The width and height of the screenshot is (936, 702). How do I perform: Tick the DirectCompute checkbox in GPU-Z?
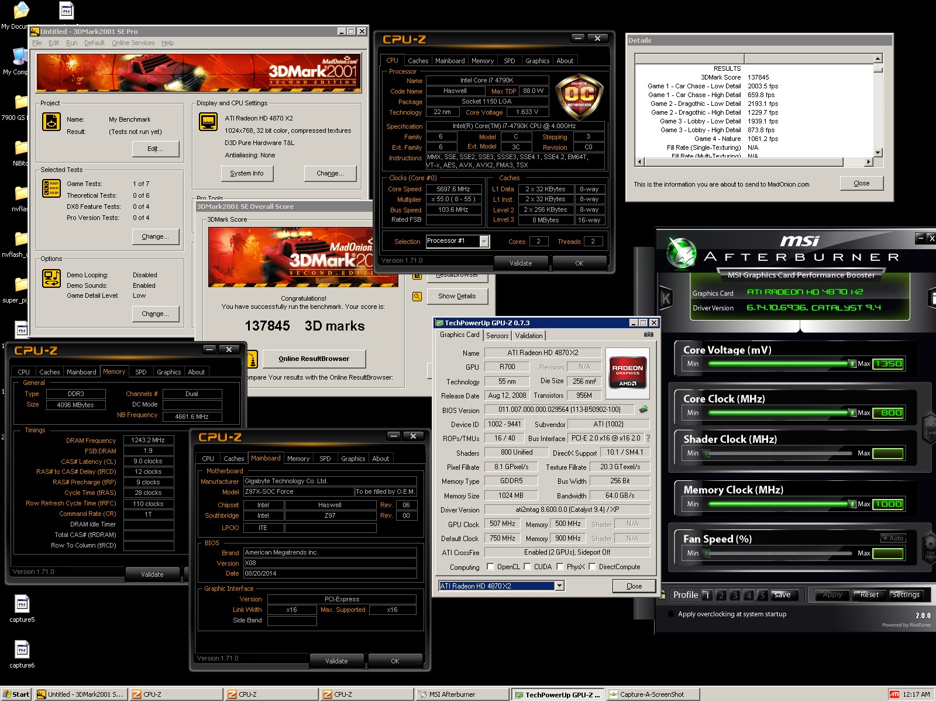click(592, 566)
